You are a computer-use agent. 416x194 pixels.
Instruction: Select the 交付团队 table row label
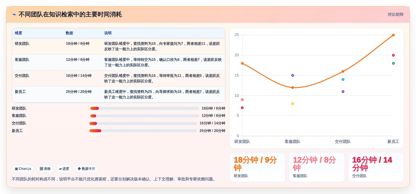pos(22,76)
